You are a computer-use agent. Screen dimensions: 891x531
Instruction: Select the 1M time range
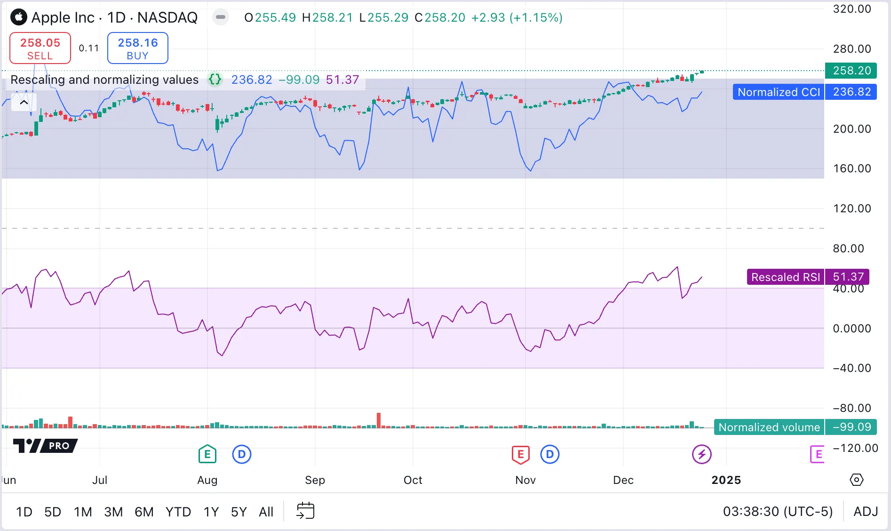click(x=83, y=512)
